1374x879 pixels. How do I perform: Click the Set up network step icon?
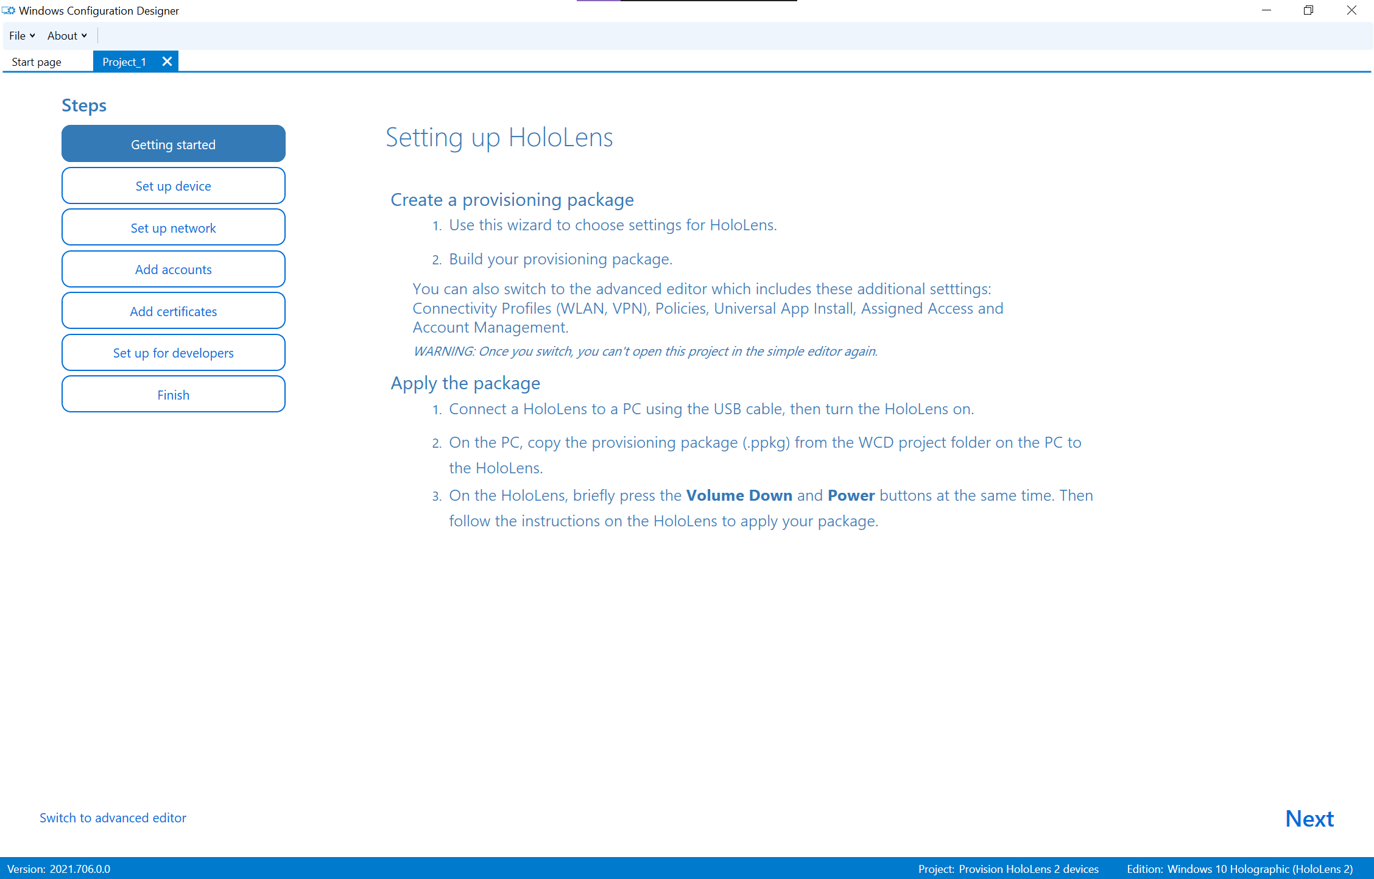(172, 227)
